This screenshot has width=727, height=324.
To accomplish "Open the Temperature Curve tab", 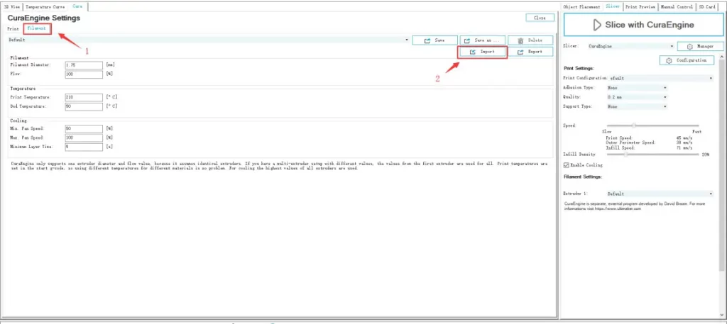I will (45, 7).
